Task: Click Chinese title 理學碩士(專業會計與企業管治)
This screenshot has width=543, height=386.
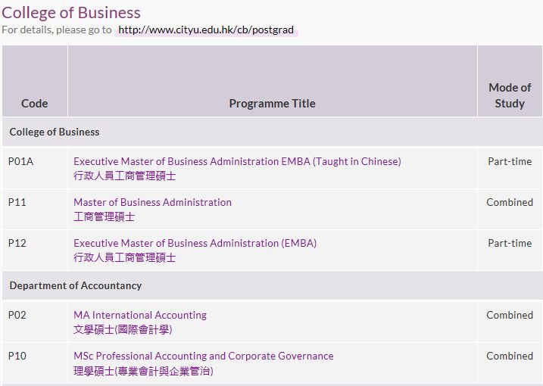Action: 143,371
